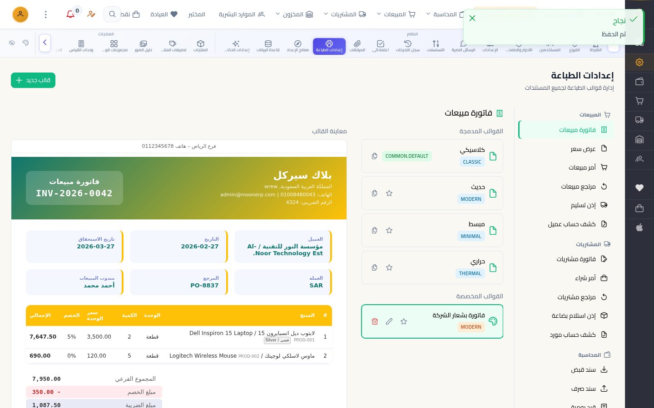Open product categories tag icon
The width and height of the screenshot is (654, 408).
(x=173, y=46)
